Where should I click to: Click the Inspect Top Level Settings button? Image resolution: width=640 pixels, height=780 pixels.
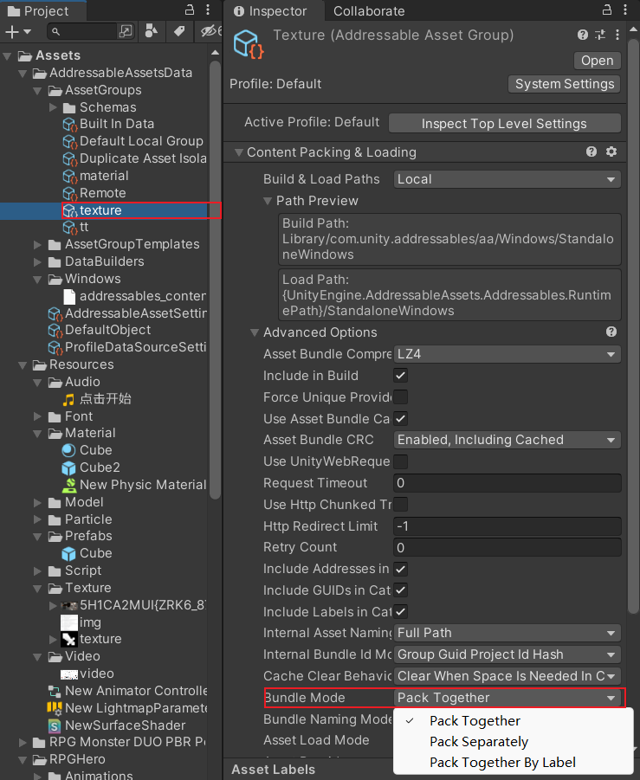(504, 123)
